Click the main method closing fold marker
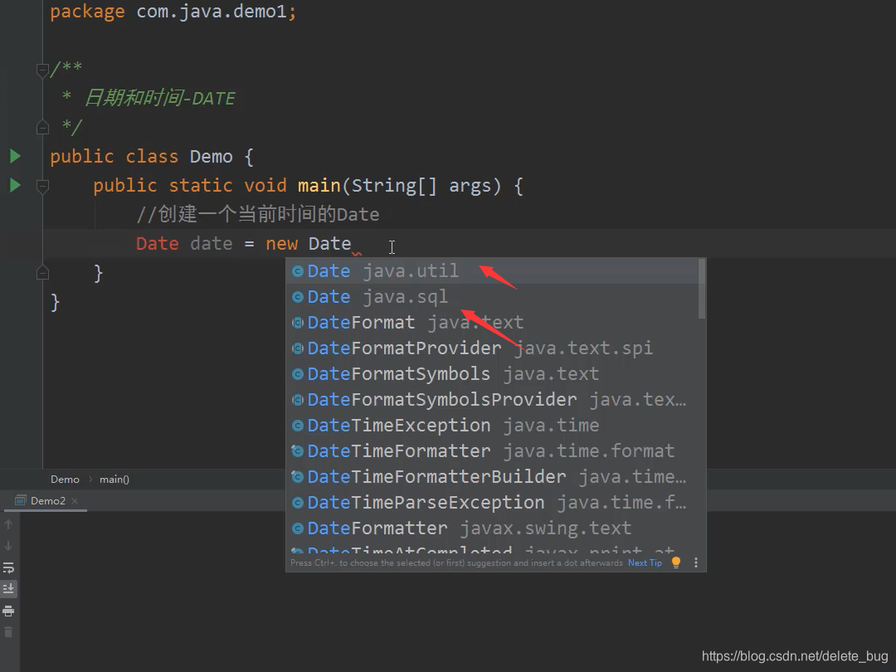Screen dimensions: 896x672 [42, 273]
